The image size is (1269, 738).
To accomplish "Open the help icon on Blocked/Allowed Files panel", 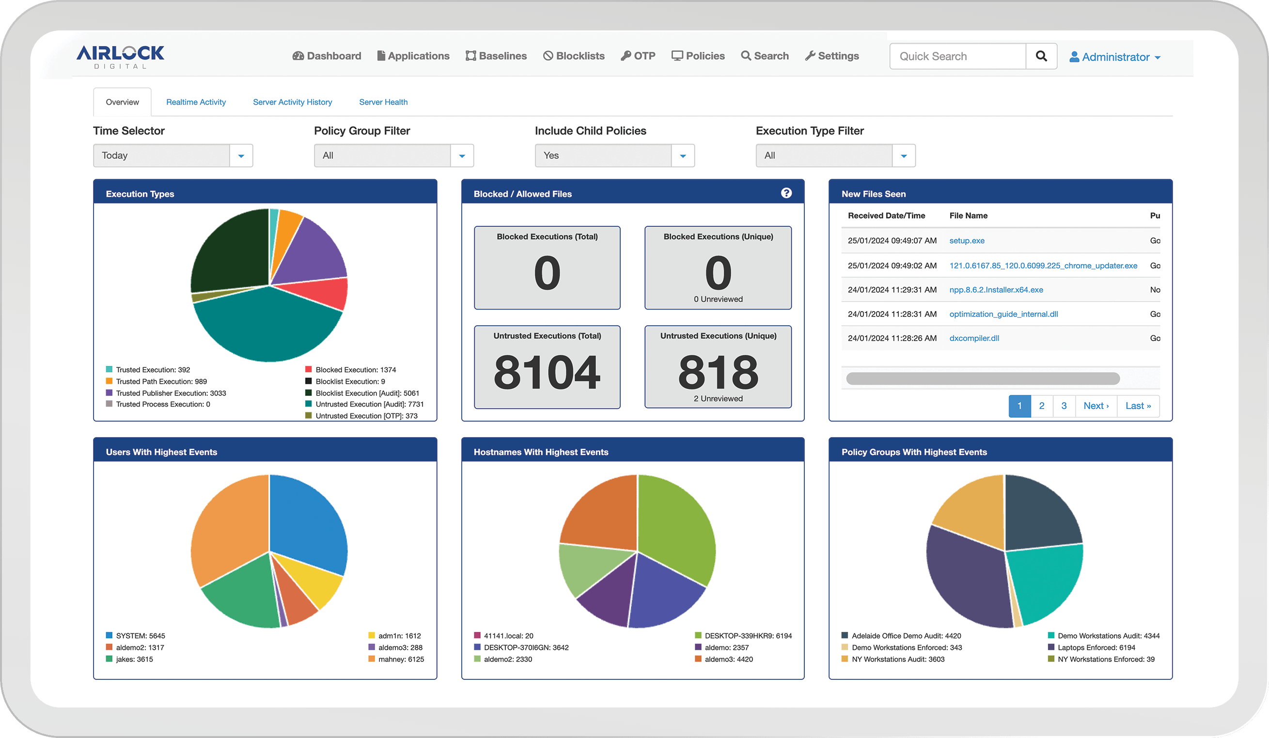I will click(786, 193).
